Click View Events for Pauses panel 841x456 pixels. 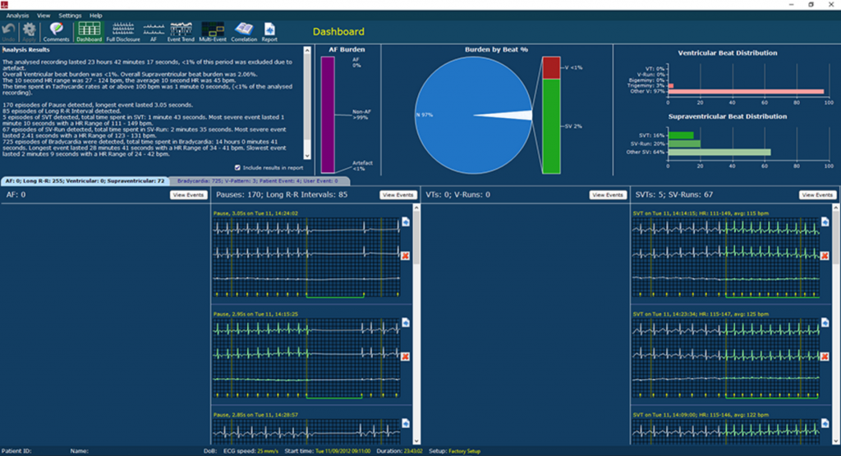pos(397,195)
